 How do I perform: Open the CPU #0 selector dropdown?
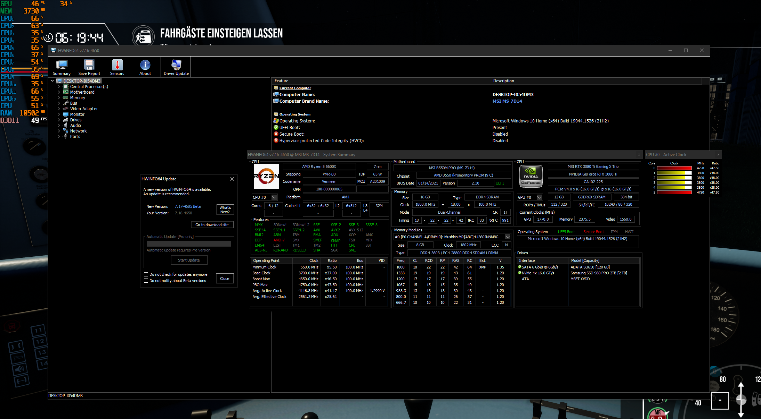pos(274,197)
